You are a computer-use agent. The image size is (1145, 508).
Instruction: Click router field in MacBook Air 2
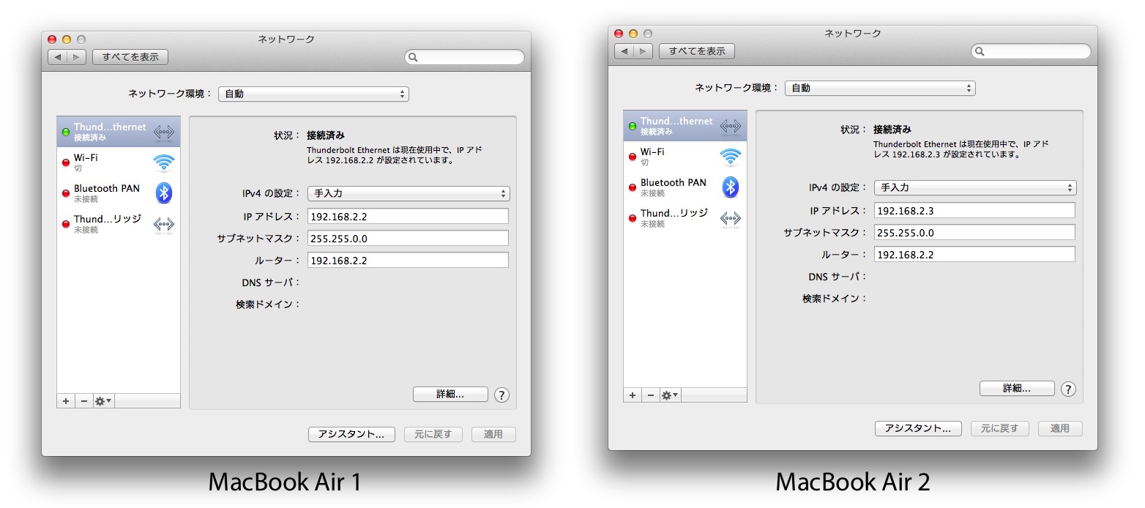[974, 254]
